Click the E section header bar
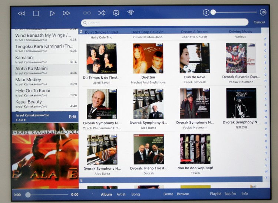The height and width of the screenshot is (203, 278). 171,180
